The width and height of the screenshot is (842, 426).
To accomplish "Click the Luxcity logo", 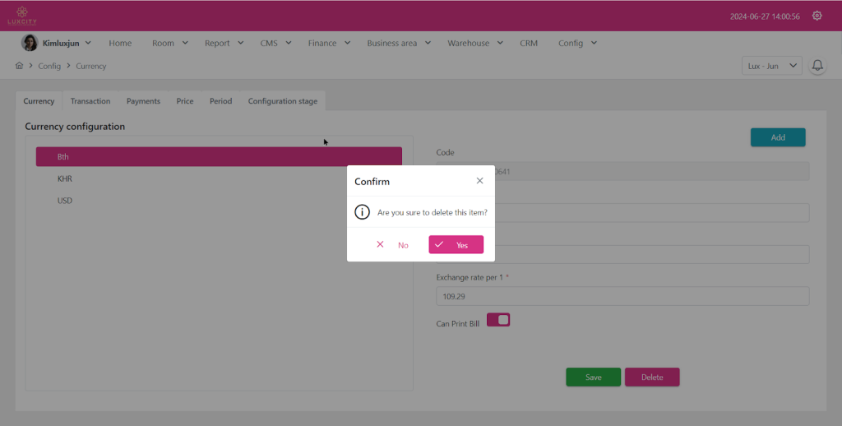I will (22, 16).
